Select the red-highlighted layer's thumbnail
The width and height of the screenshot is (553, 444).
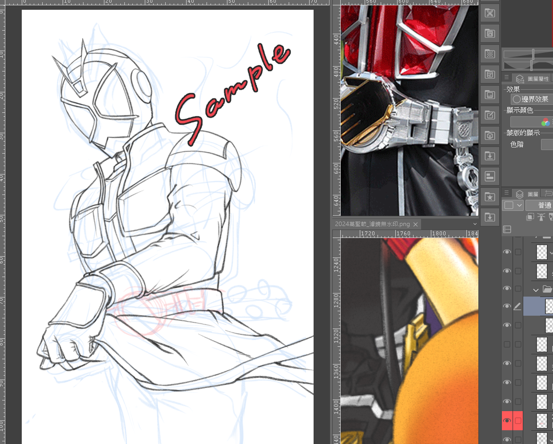click(x=542, y=420)
